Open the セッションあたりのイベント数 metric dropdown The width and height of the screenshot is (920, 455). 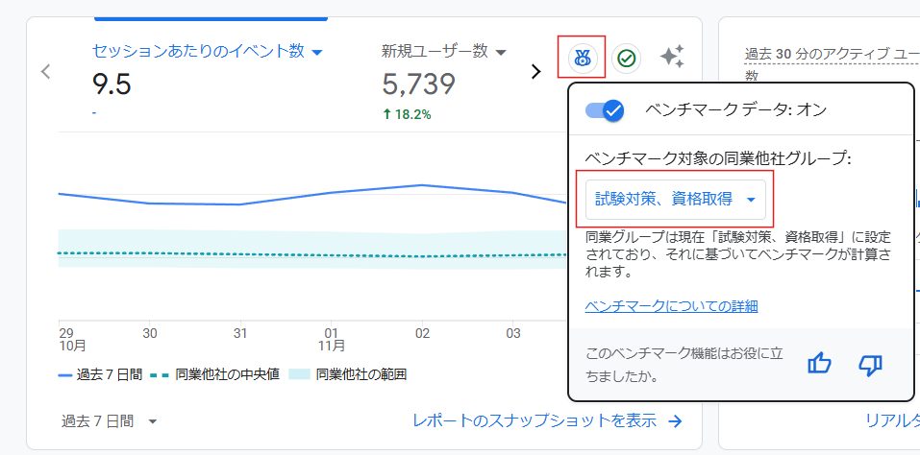pyautogui.click(x=316, y=51)
